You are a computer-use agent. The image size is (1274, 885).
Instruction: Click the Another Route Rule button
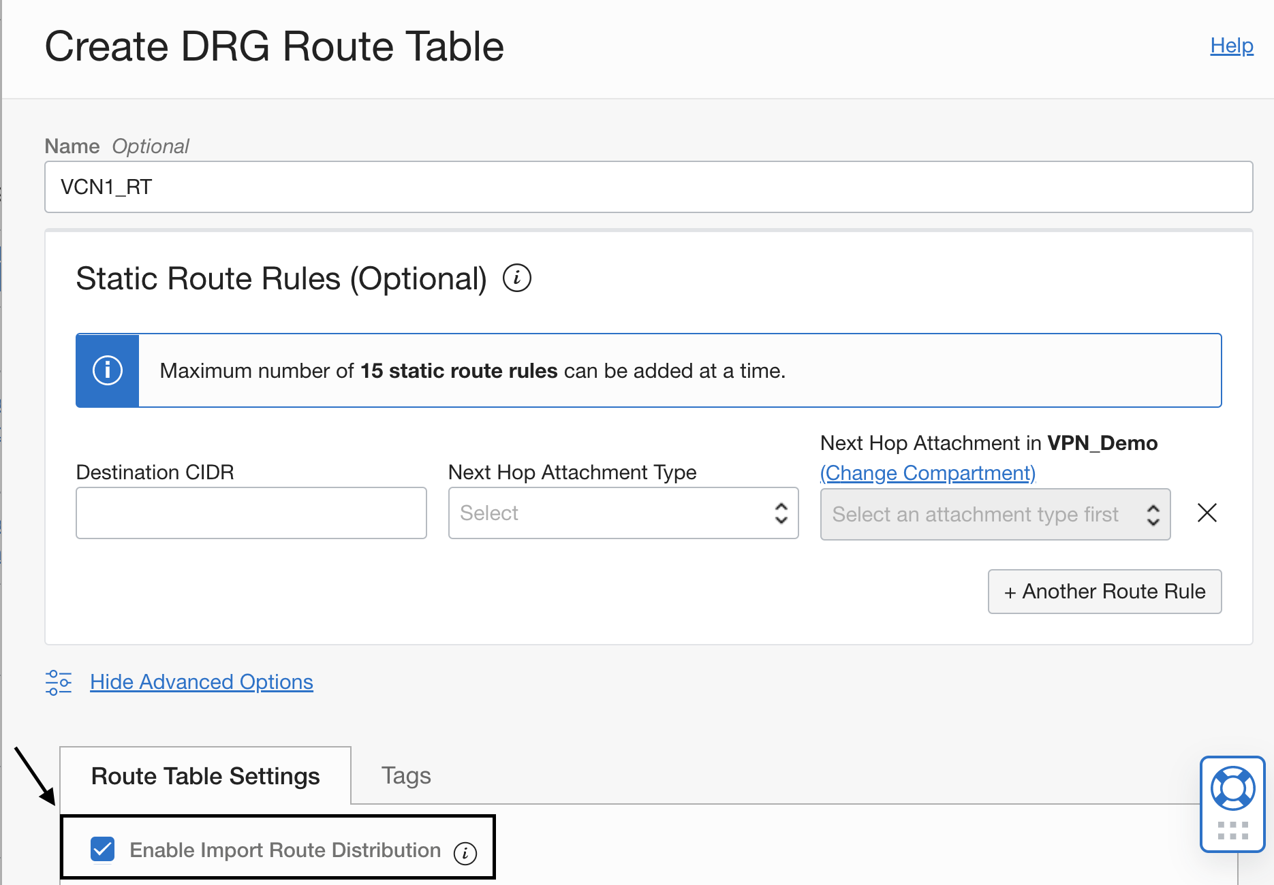1104,592
